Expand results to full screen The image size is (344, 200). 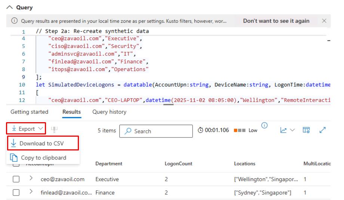323,130
